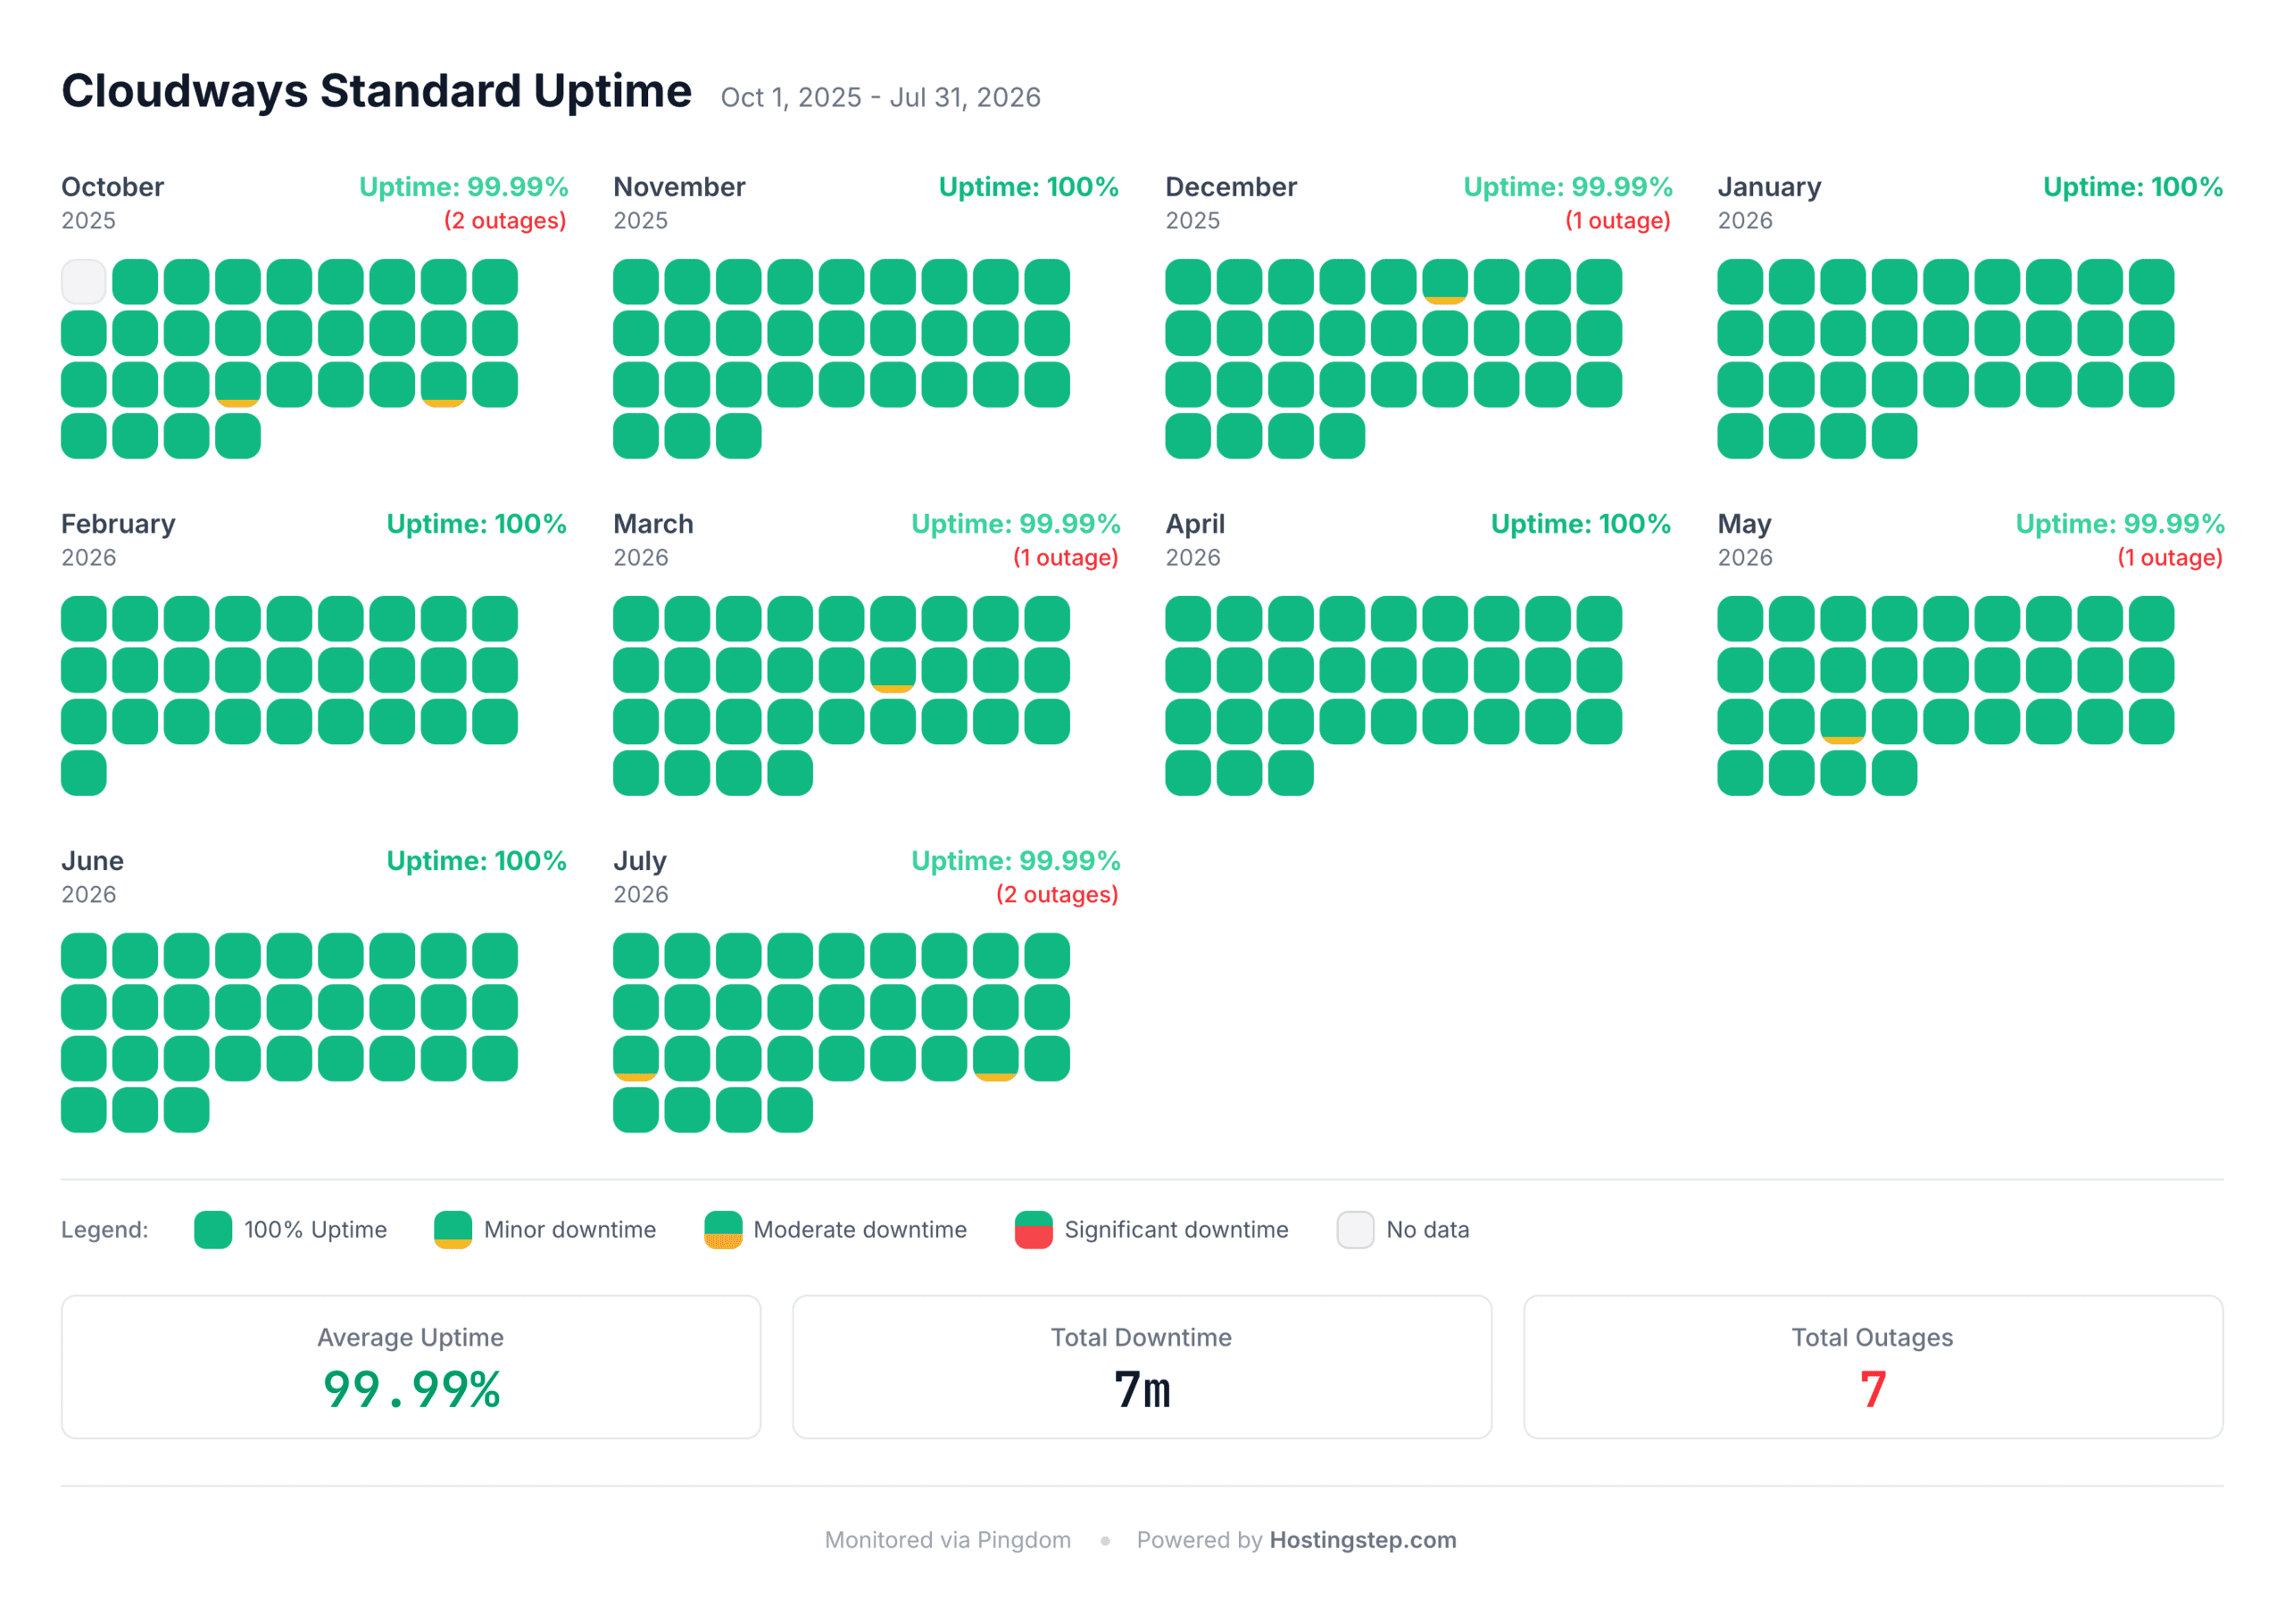Click October's "Uptime: 99.99%" label
Viewport: 2285px width, 1624px height.
464,187
